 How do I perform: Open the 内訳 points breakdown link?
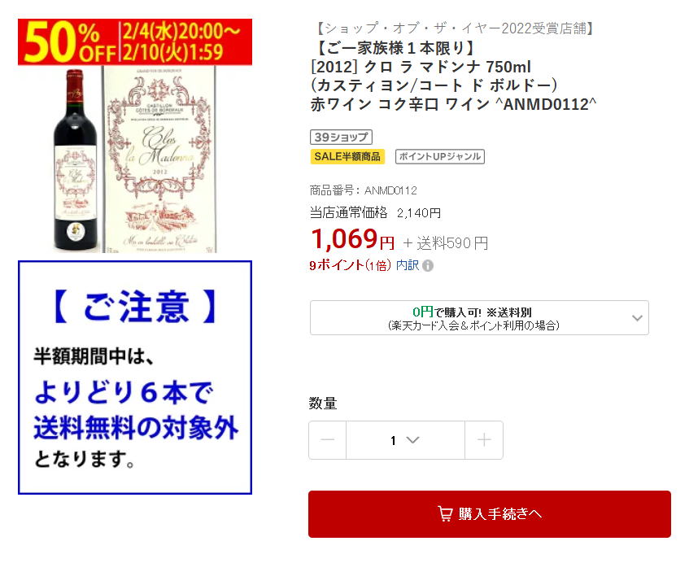click(408, 265)
